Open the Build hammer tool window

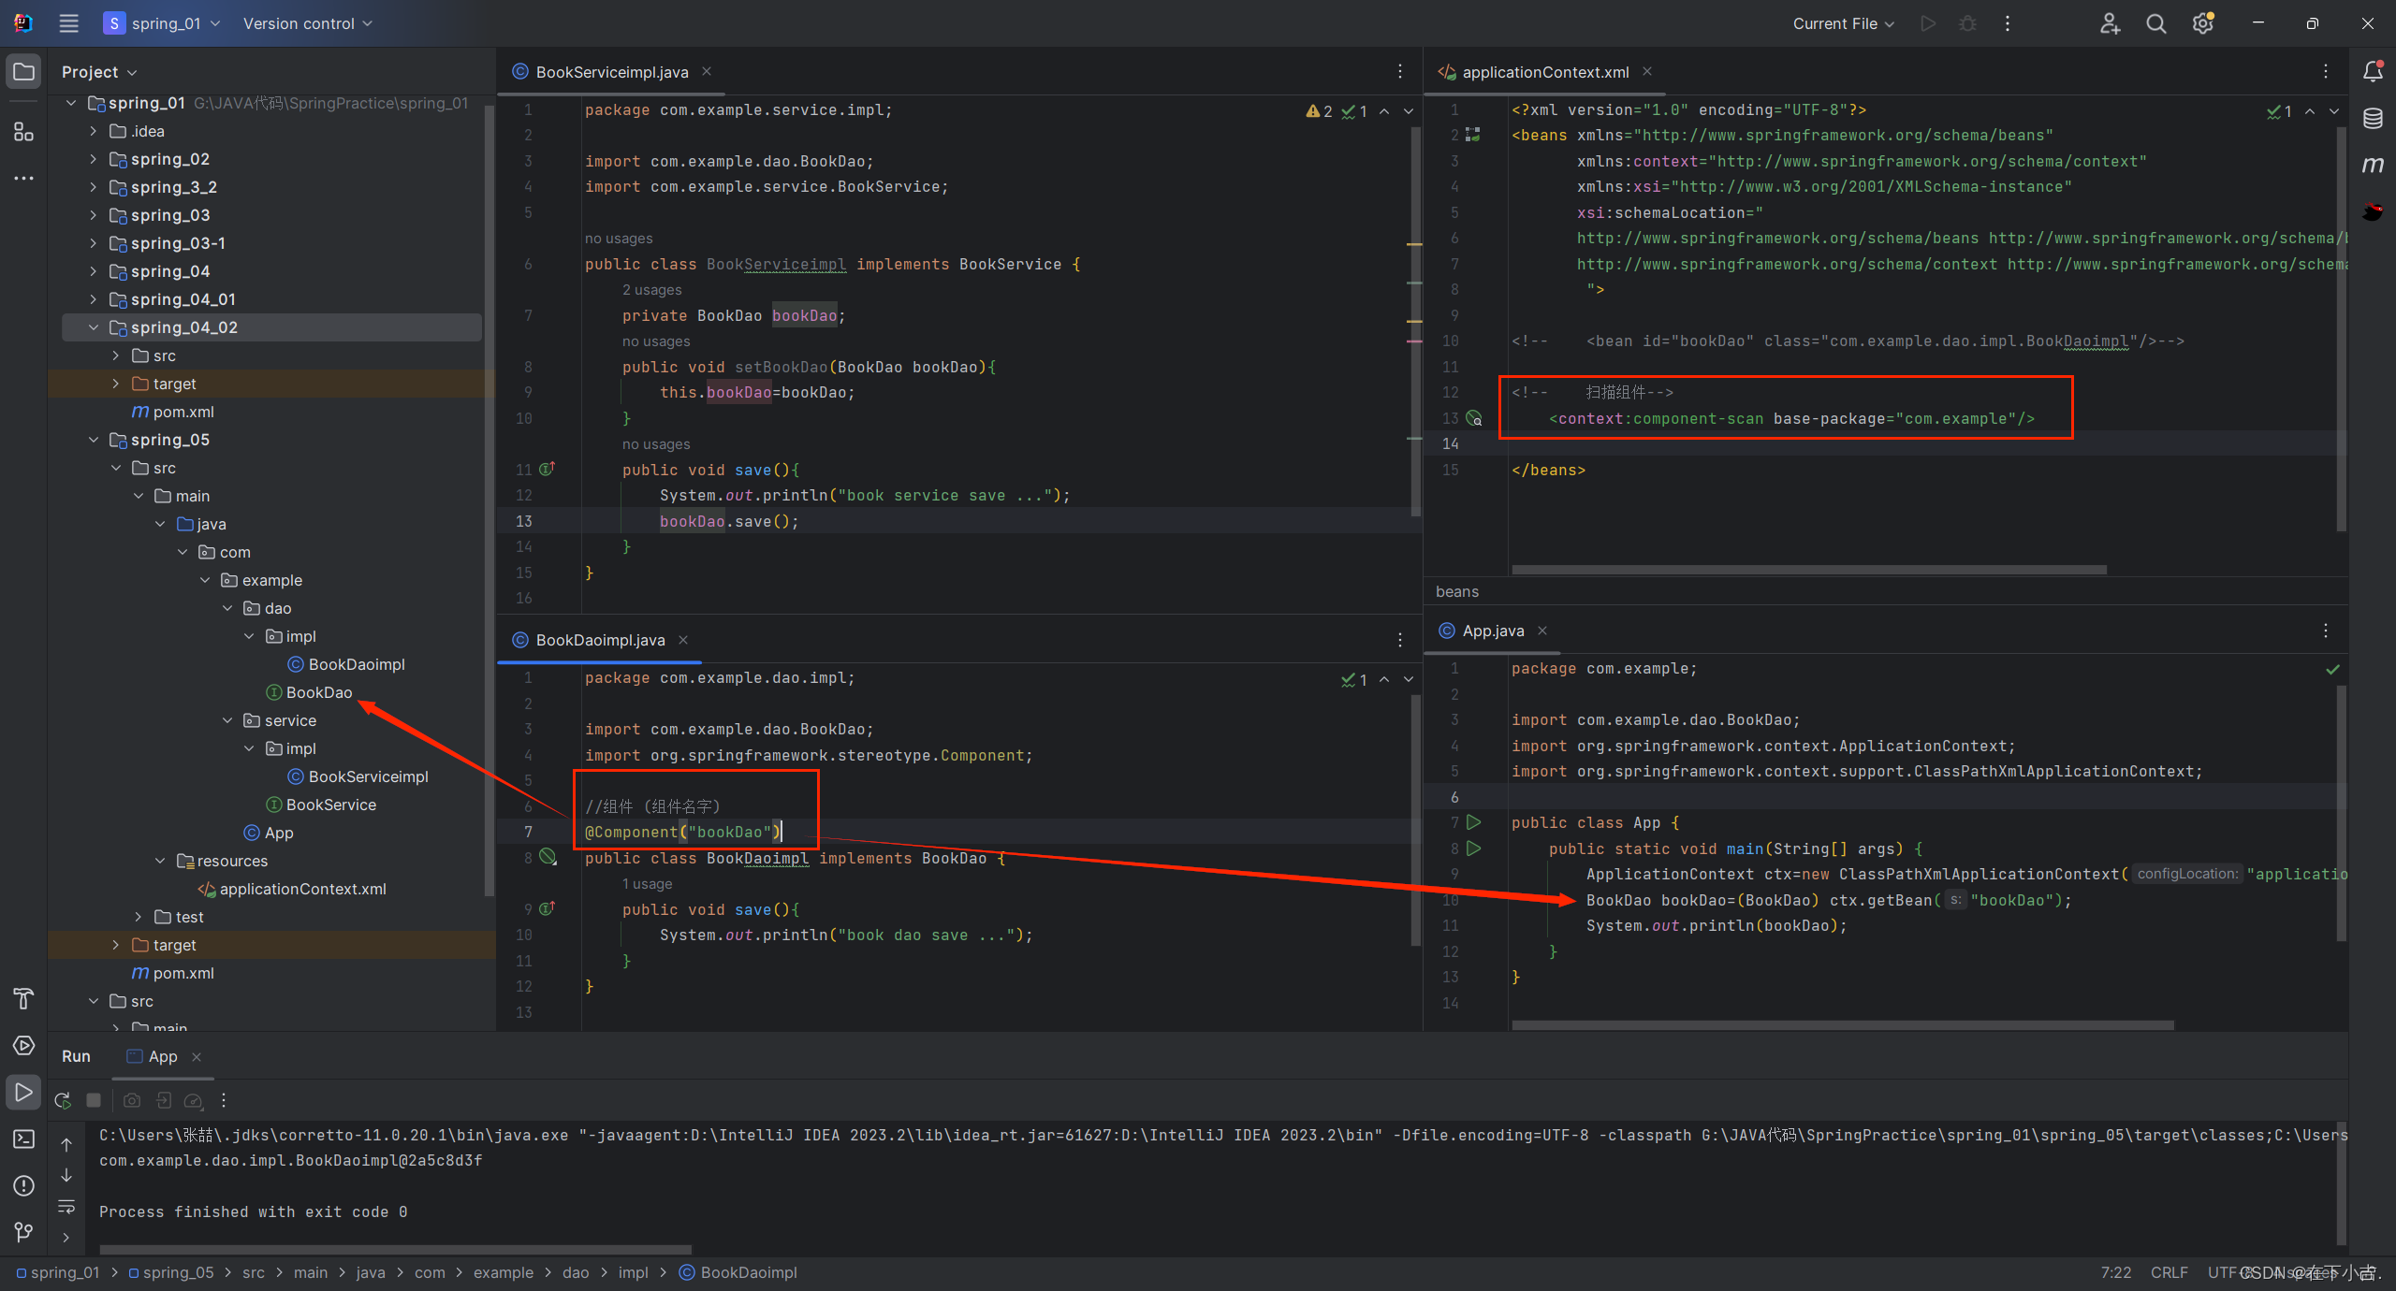24,998
